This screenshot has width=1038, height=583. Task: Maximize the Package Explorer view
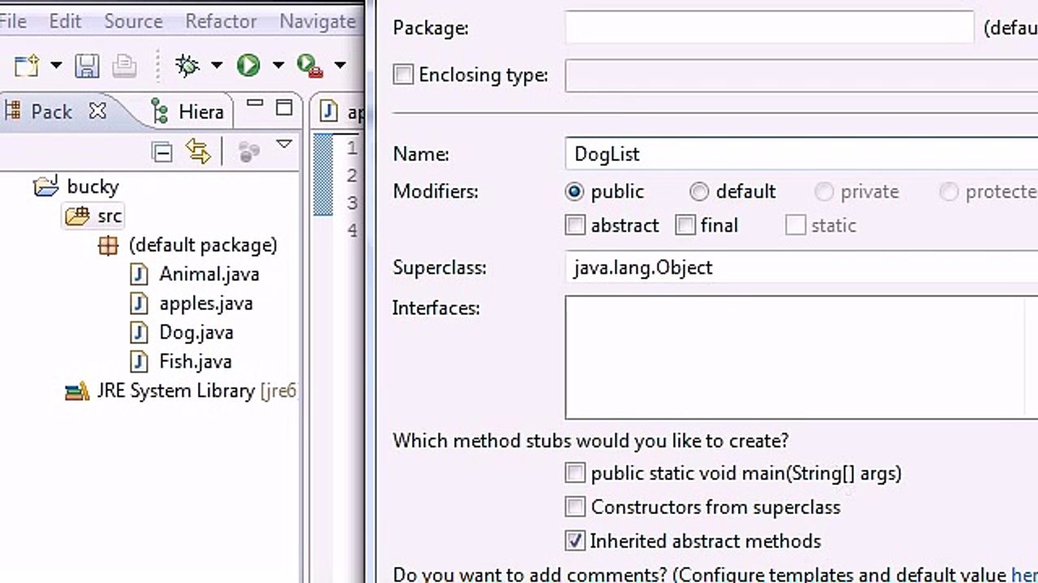(284, 107)
